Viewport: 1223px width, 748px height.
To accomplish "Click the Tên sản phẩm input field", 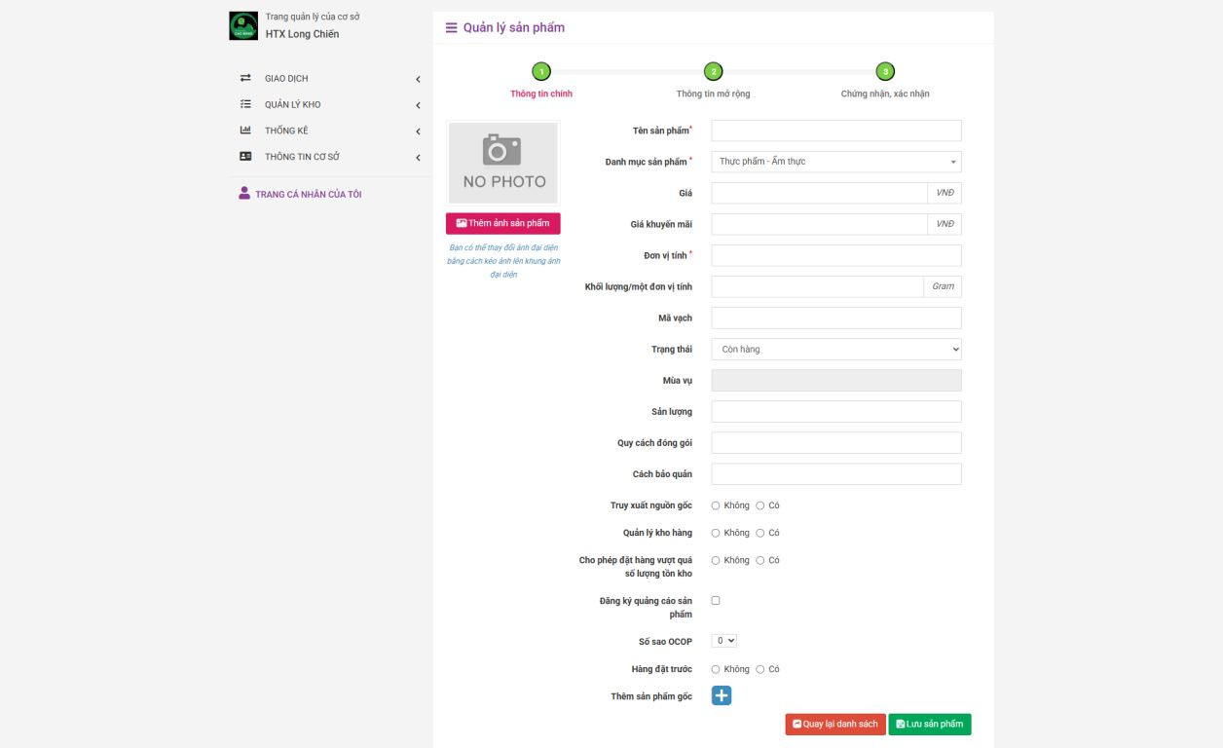I will tap(835, 131).
